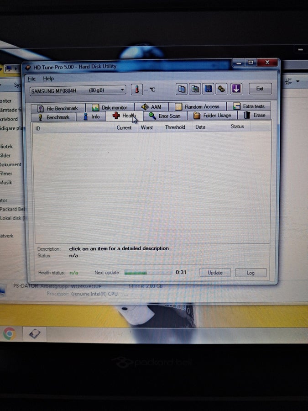Viewport: 308px width, 411px height.
Task: Switch to the Benchmark tab
Action: (x=54, y=117)
